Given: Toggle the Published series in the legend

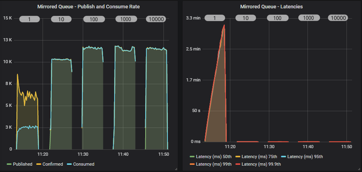Looking at the screenshot, I should tap(22, 164).
